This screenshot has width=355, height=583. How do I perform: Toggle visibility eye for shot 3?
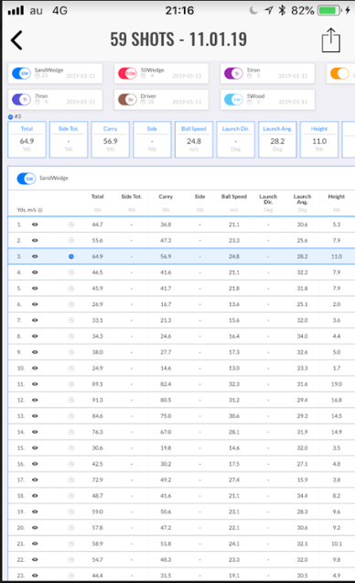pyautogui.click(x=35, y=257)
